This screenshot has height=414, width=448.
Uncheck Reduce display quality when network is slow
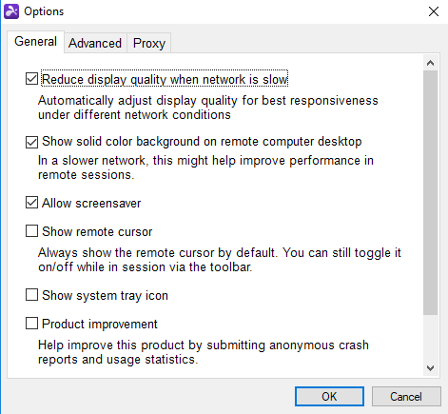[31, 79]
